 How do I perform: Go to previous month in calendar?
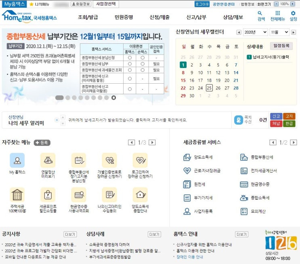click(239, 32)
